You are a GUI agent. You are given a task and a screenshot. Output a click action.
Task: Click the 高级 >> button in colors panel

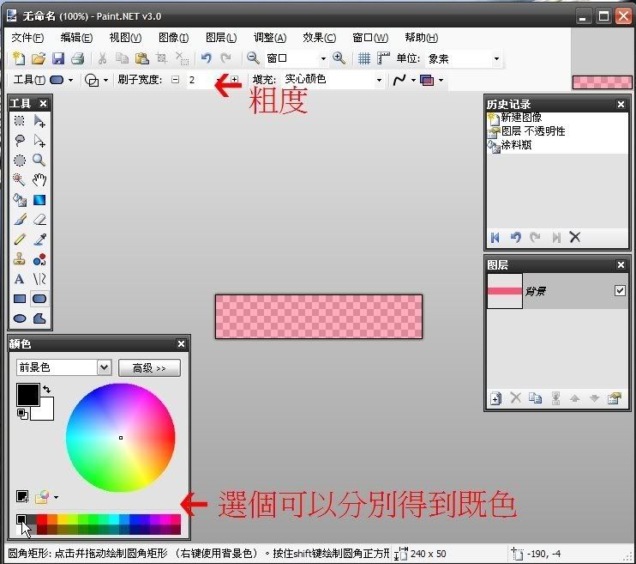(x=149, y=367)
